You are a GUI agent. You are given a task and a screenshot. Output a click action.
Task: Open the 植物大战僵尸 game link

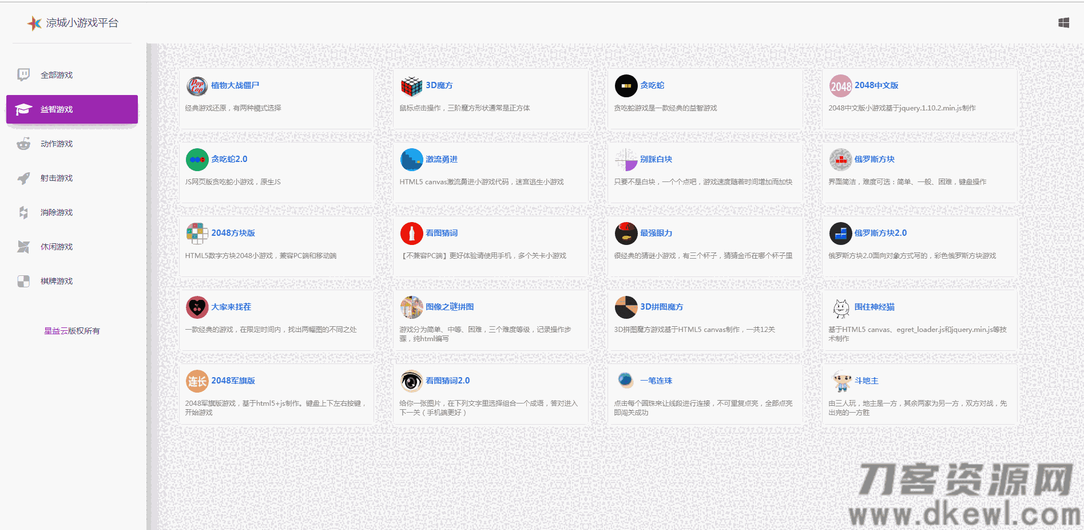tap(235, 85)
